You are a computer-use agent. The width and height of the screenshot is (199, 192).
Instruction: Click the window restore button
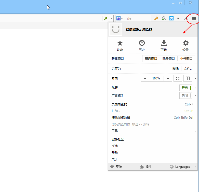pos(181,3)
